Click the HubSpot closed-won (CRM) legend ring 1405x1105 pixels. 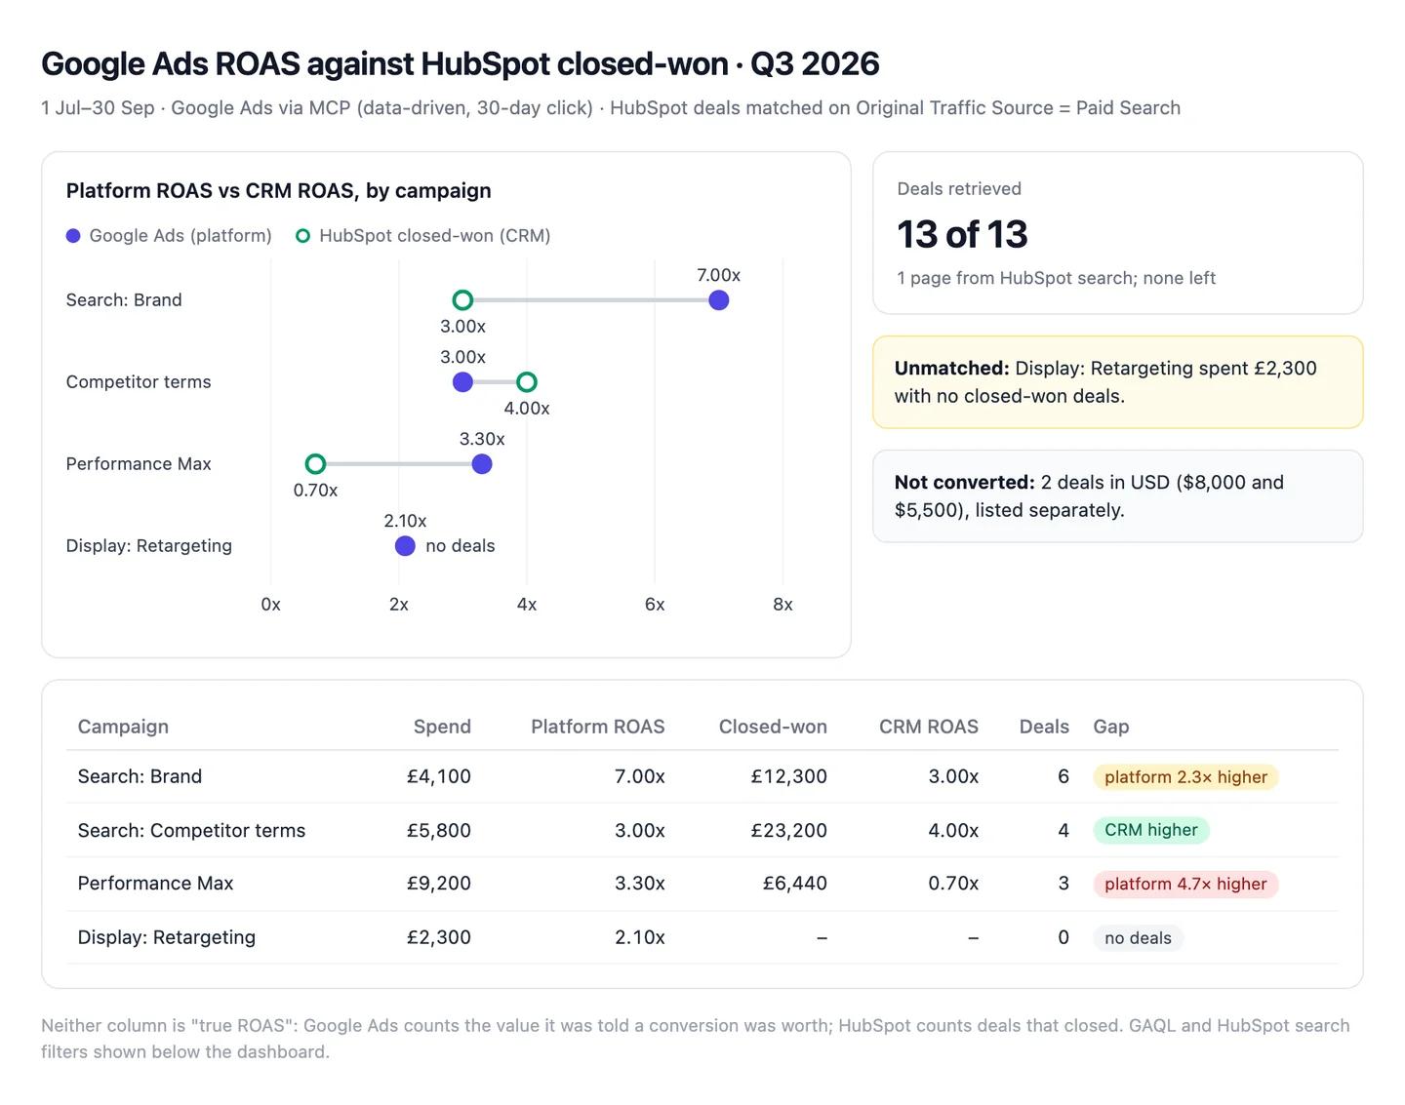(303, 236)
